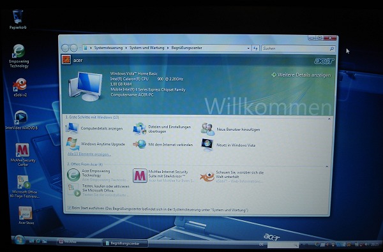The width and height of the screenshot is (383, 252).
Task: Launch InterVideo WinDVD 8 shortcut
Action: point(21,120)
